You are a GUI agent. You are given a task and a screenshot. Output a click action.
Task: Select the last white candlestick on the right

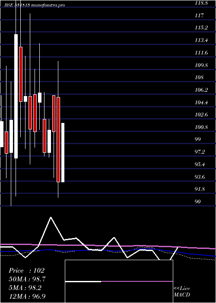63,152
